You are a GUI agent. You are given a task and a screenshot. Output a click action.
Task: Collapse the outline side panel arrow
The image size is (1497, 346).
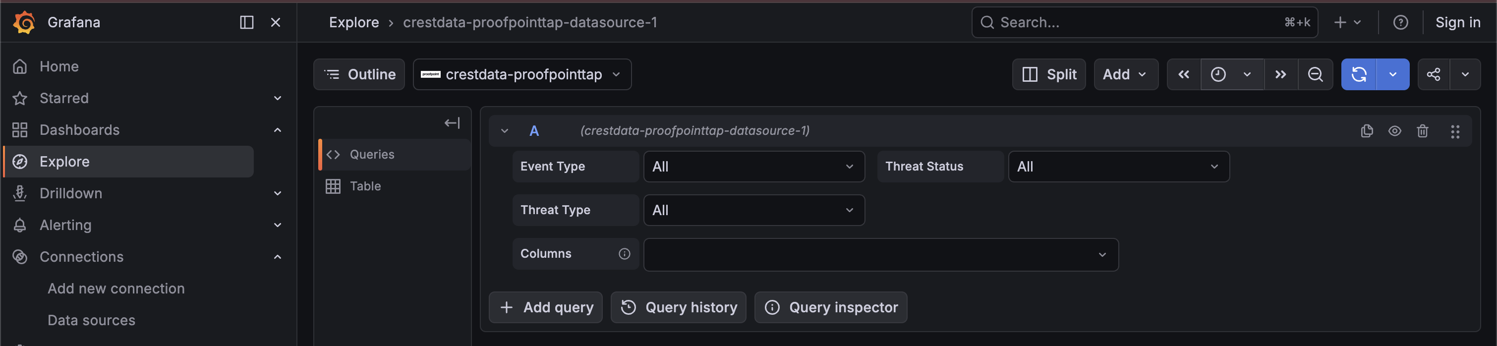coord(452,123)
